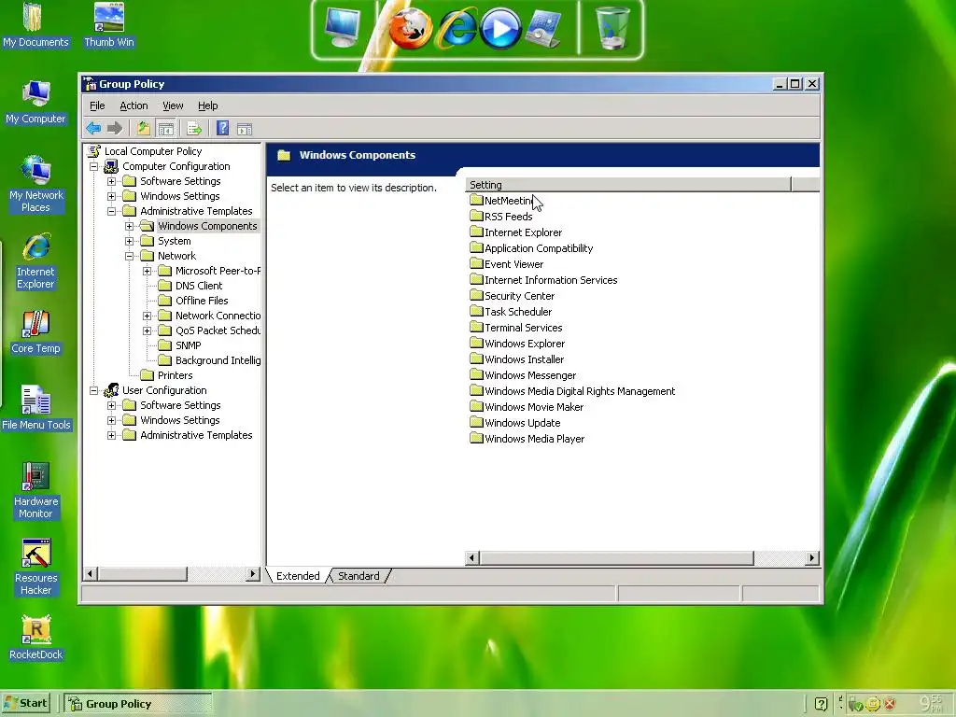Screen dimensions: 956x717
Task: Click the help question mark tray icon
Action: [822, 704]
